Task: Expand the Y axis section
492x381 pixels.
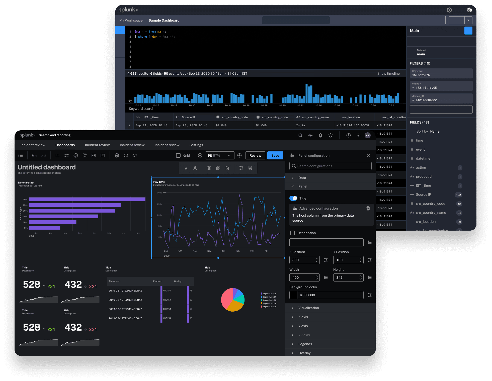Action: coord(331,326)
